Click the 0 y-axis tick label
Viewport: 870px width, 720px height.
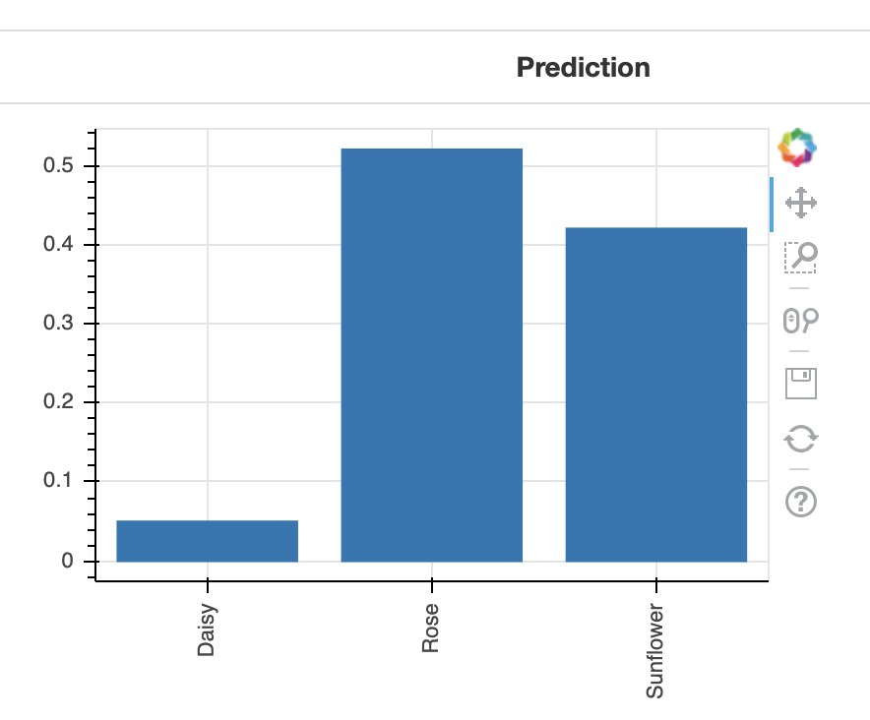point(67,561)
